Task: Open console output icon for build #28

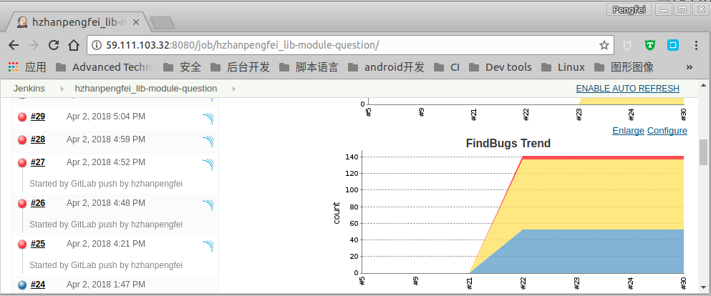Action: point(208,141)
